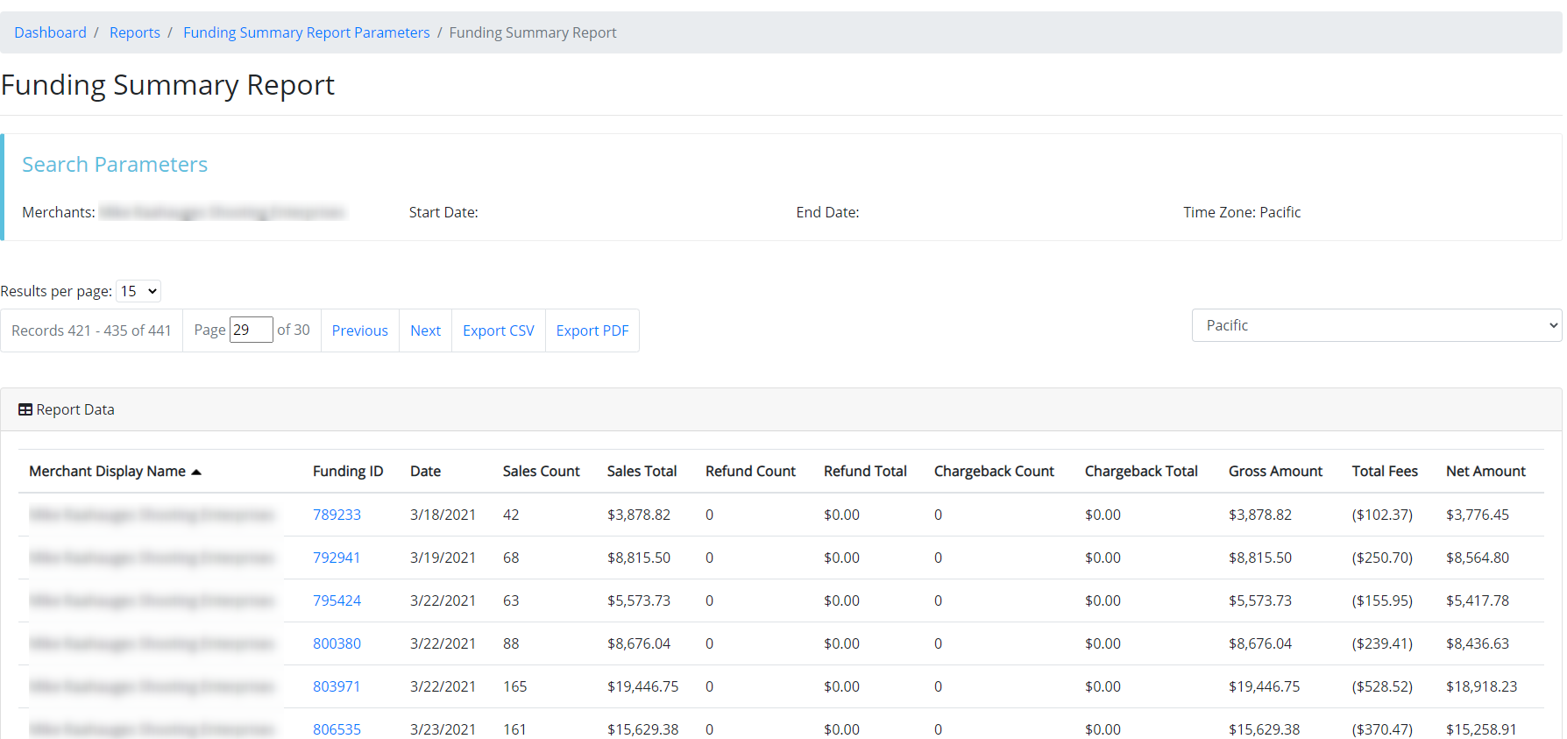Select total fees ($102.37) cell
The height and width of the screenshot is (739, 1567).
coord(1382,515)
